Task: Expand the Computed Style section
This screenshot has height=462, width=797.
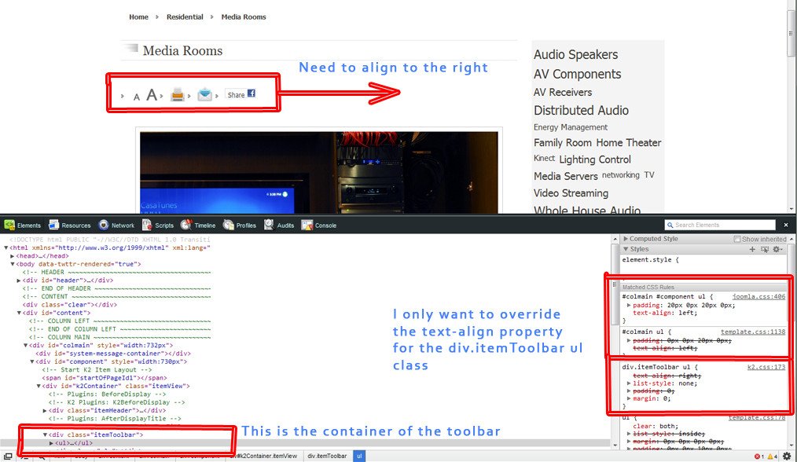Action: [x=626, y=239]
